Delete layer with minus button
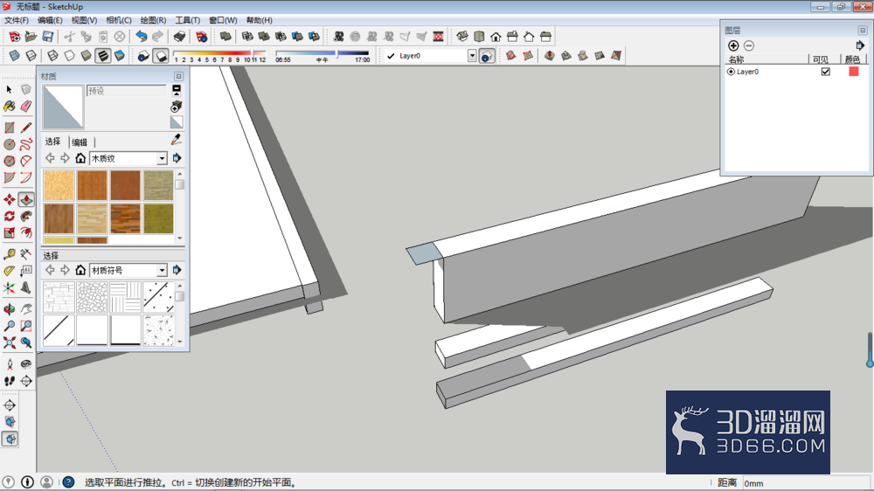The width and height of the screenshot is (874, 491). (749, 45)
